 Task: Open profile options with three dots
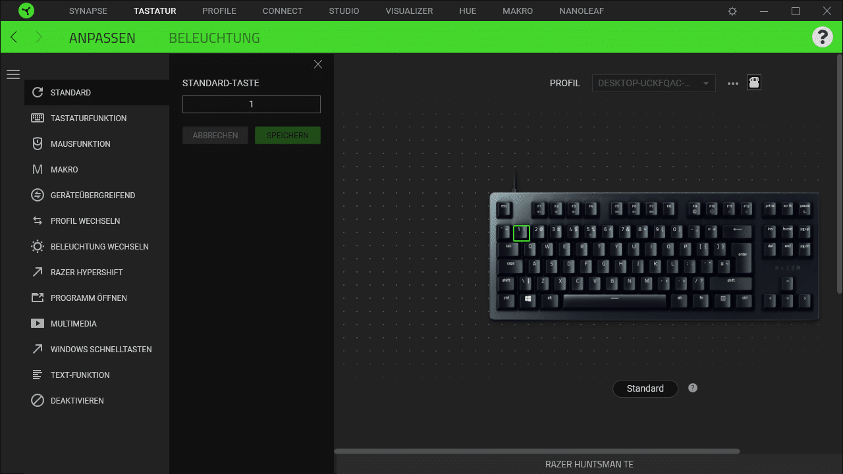pyautogui.click(x=732, y=84)
